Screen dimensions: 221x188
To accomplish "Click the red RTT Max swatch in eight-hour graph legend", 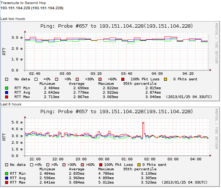I will click(x=7, y=182).
